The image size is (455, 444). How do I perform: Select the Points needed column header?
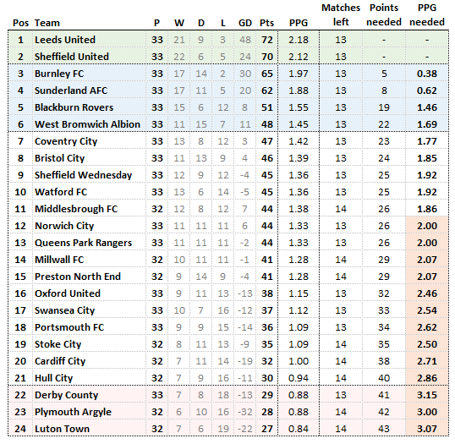coord(384,15)
